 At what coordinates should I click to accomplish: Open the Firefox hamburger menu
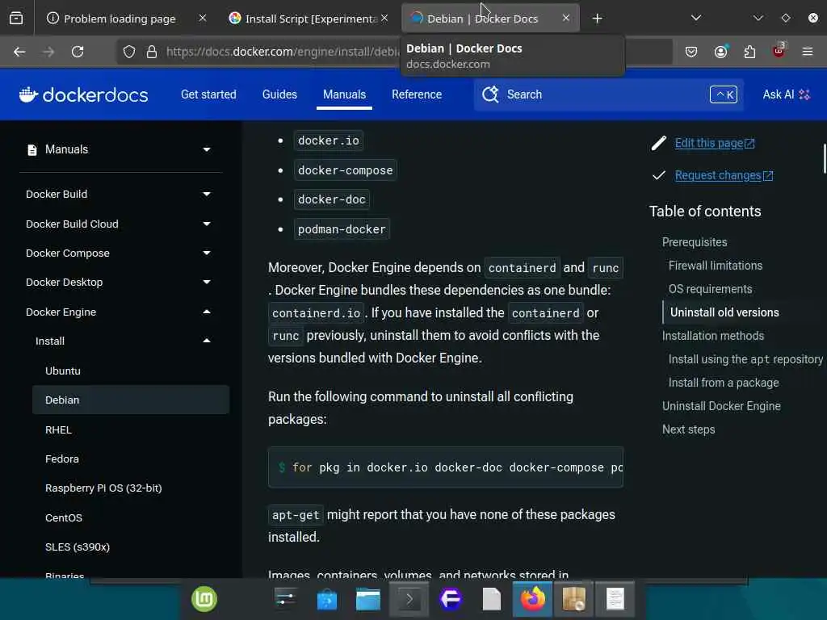coord(808,52)
